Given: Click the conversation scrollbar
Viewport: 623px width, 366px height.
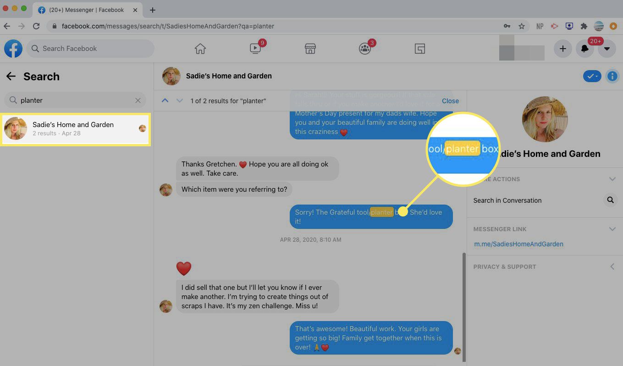Looking at the screenshot, I should [463, 306].
